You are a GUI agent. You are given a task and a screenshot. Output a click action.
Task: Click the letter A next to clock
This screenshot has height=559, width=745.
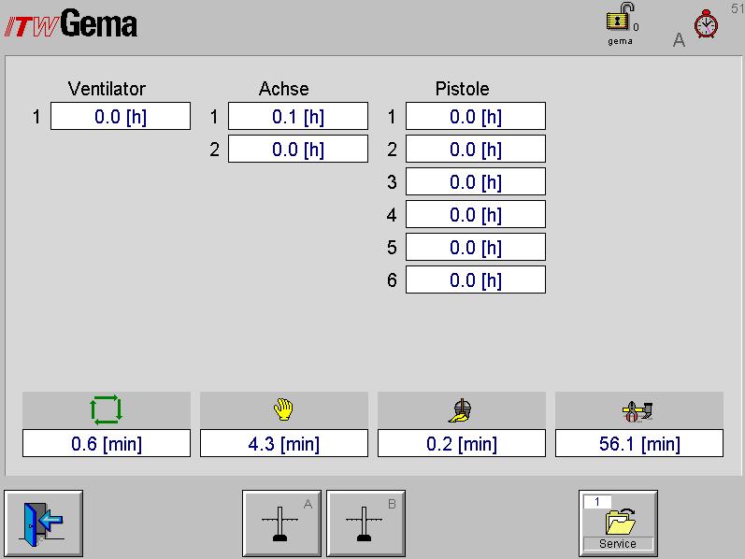click(x=679, y=40)
